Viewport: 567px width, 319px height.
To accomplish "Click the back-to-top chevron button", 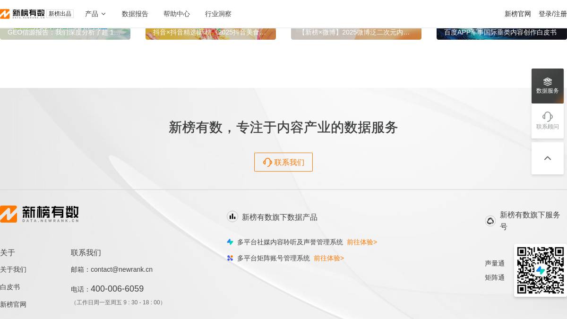I will 548,158.
